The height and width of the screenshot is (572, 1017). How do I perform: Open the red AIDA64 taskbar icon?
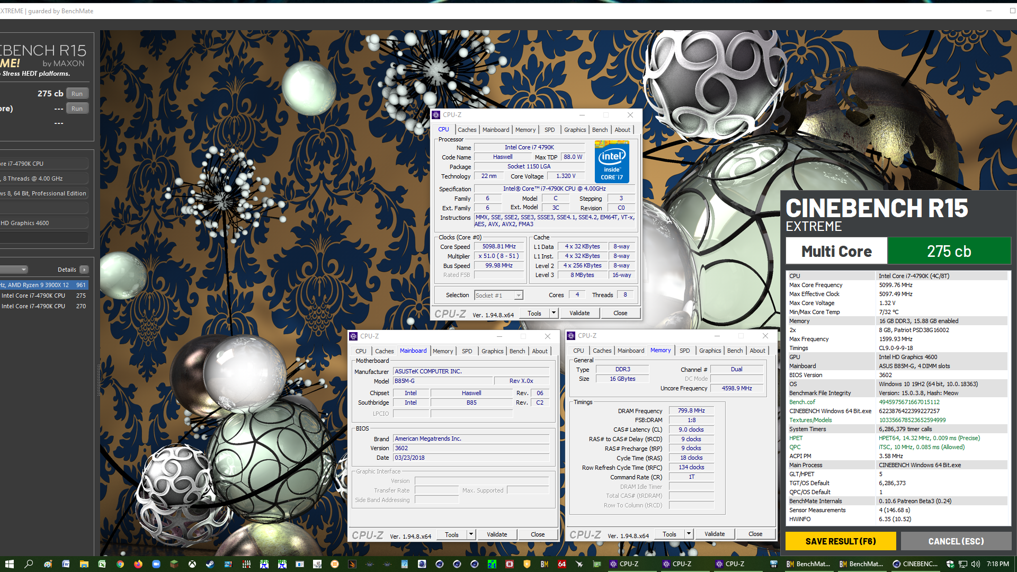click(562, 564)
